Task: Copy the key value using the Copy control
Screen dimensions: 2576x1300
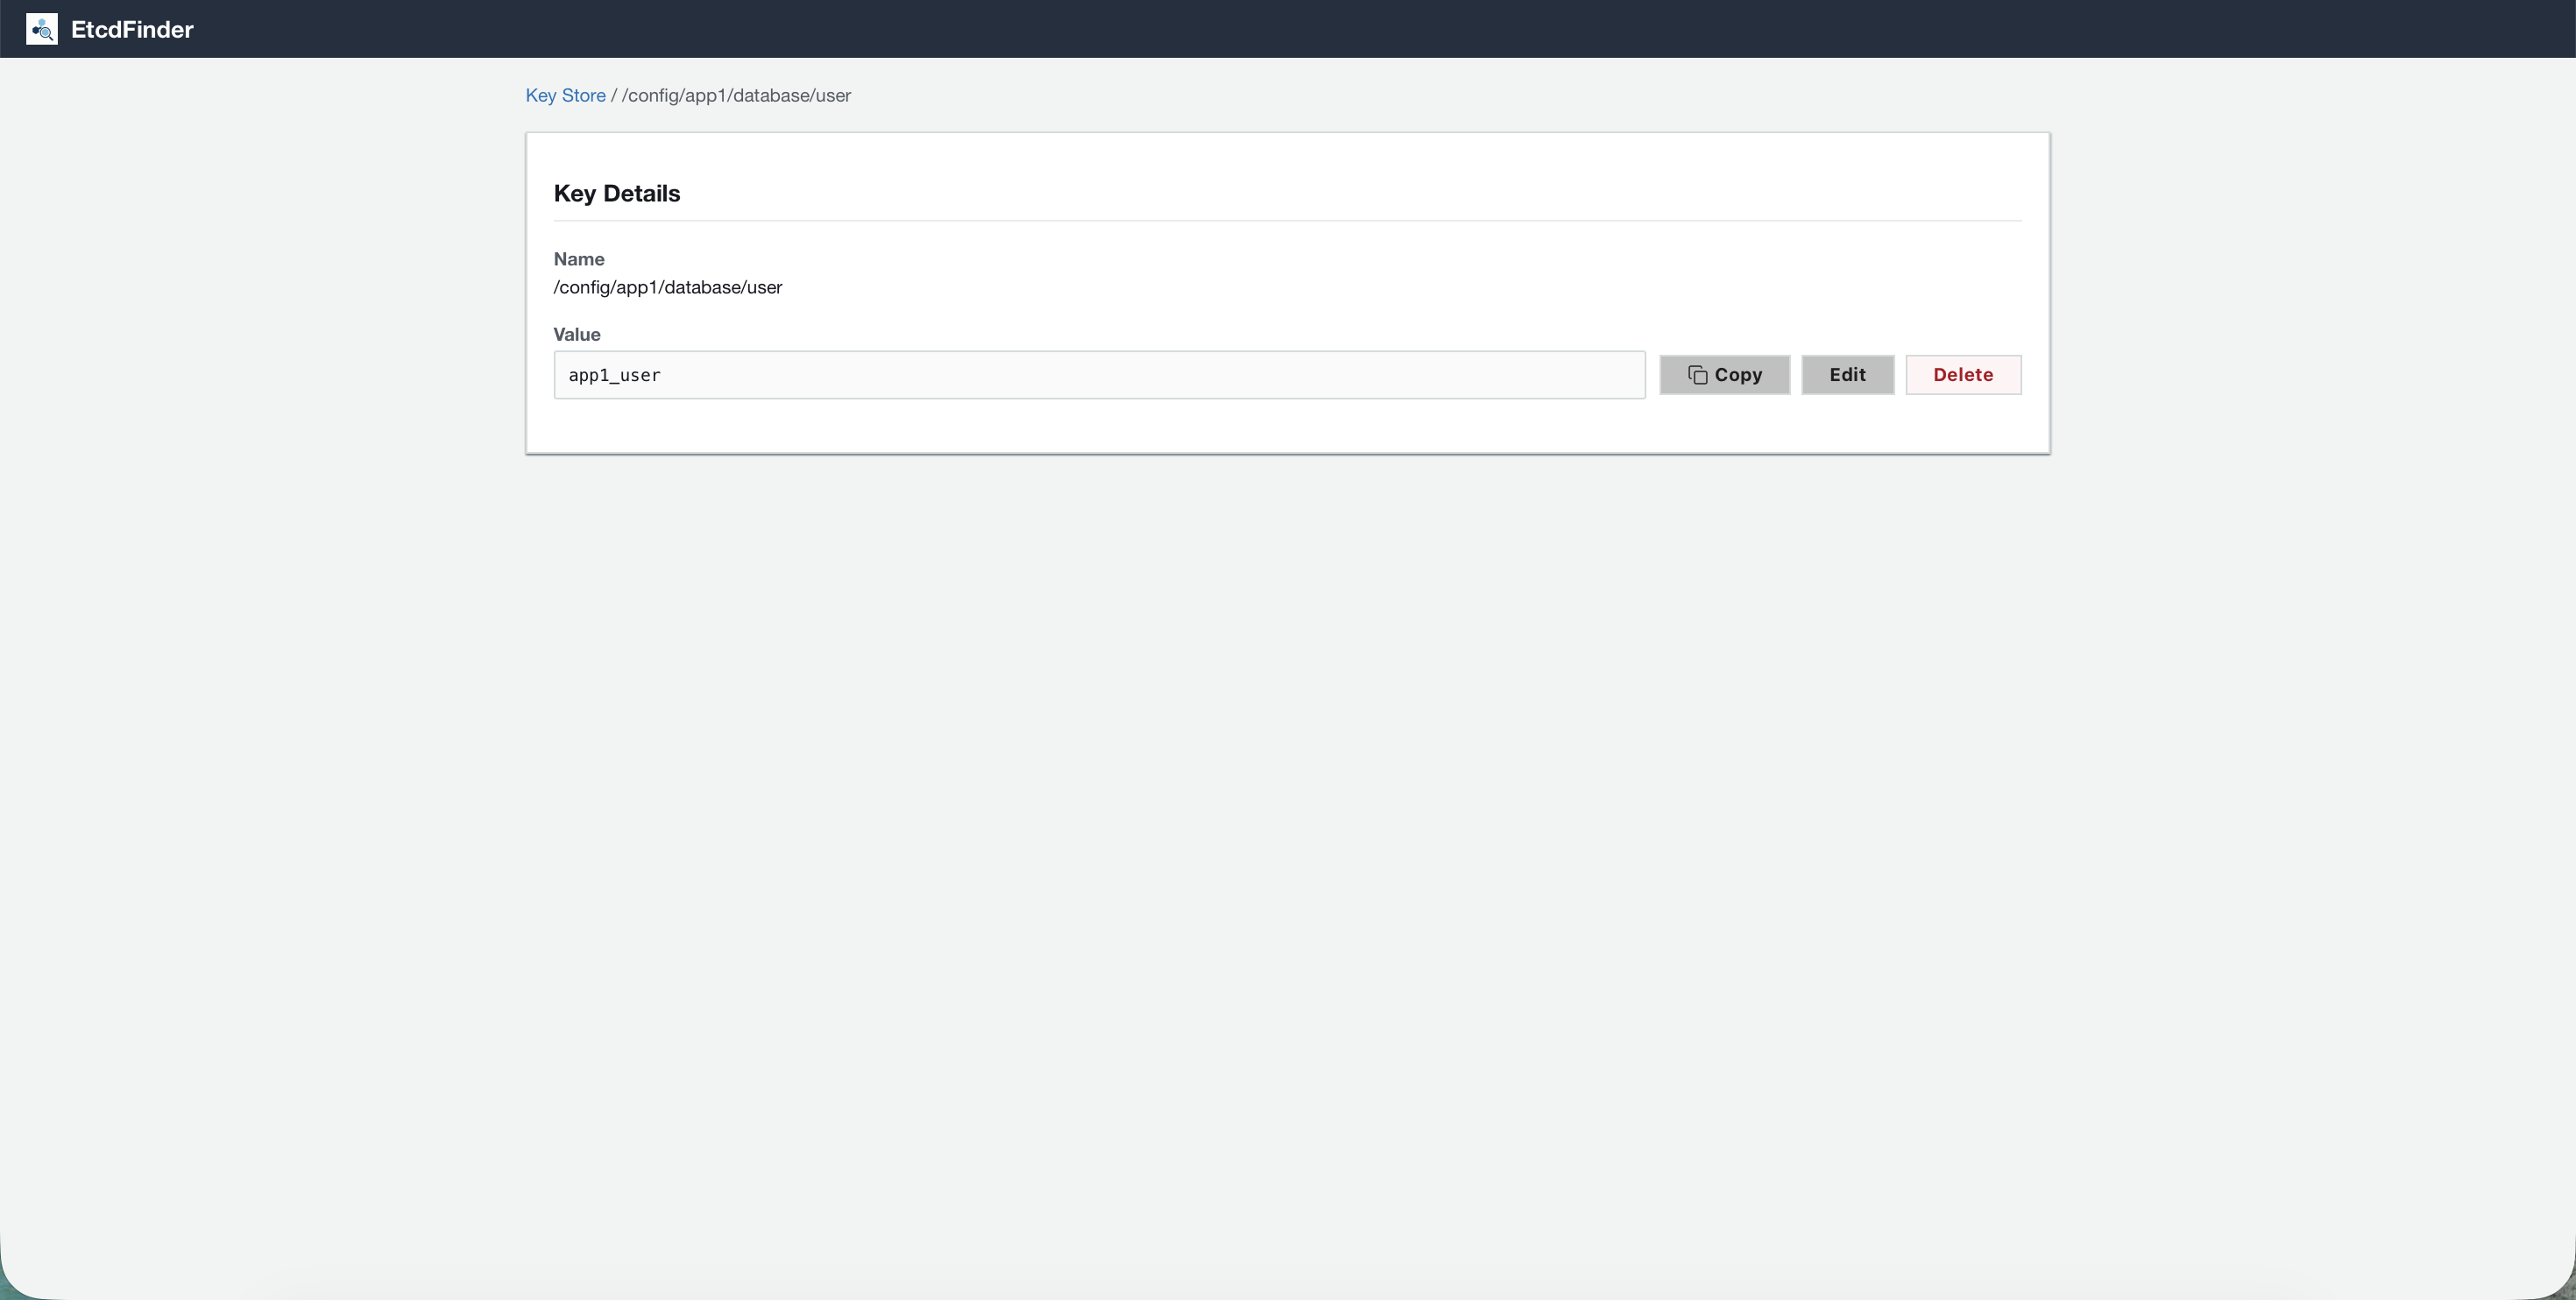Action: click(x=1724, y=374)
